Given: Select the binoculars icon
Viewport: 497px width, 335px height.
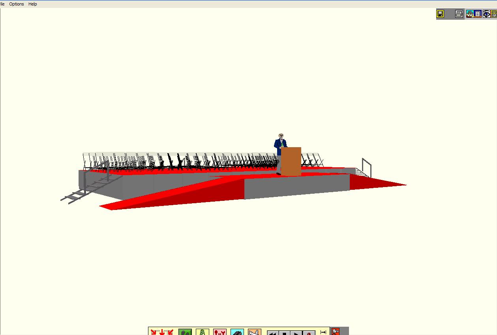Looking at the screenshot, I should pyautogui.click(x=237, y=332).
